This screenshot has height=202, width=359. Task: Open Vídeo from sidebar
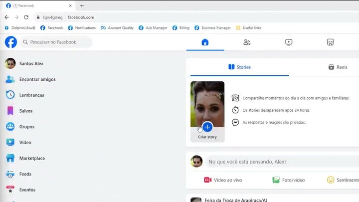[25, 143]
